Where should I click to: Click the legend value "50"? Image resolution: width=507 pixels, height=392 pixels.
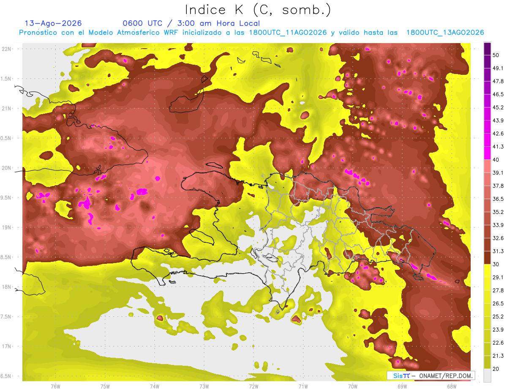pos(496,55)
